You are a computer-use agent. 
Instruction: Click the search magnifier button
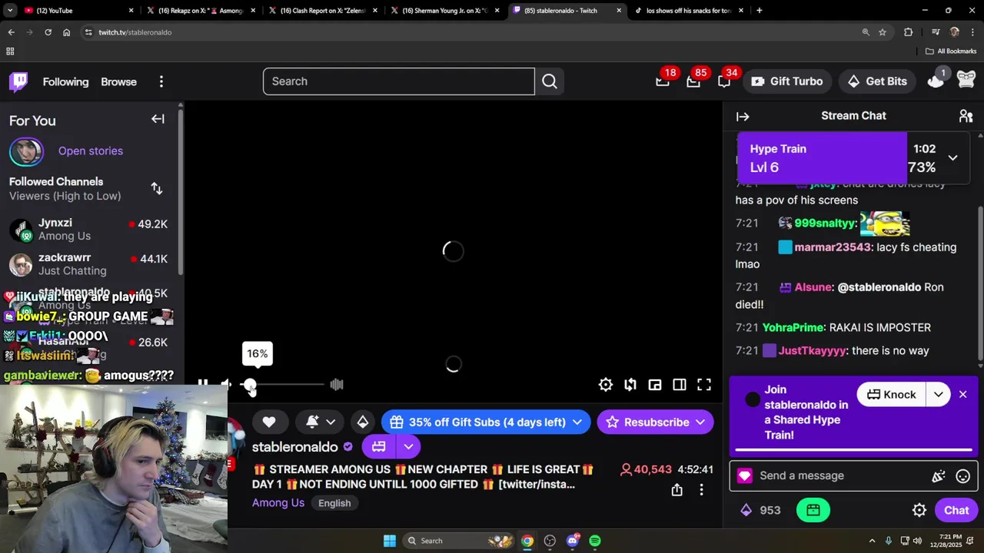pos(550,81)
